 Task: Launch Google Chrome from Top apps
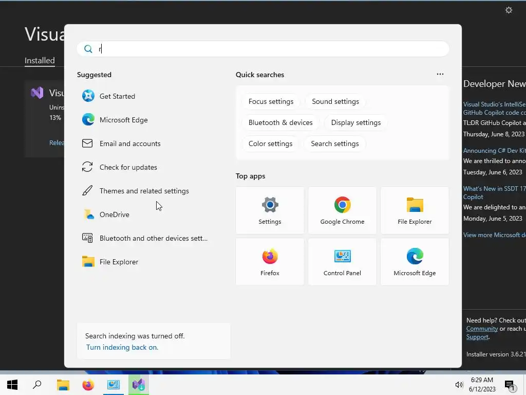click(x=342, y=210)
